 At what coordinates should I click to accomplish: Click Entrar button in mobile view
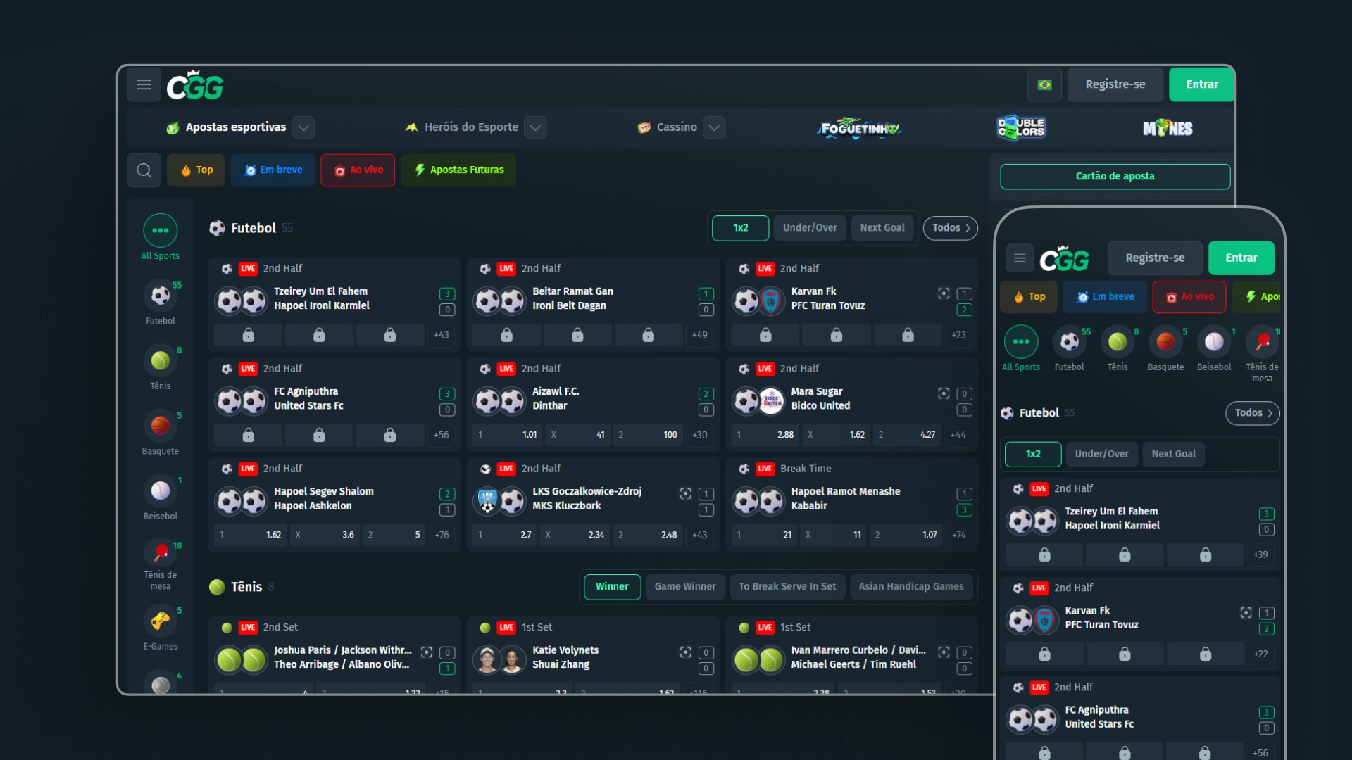1241,258
